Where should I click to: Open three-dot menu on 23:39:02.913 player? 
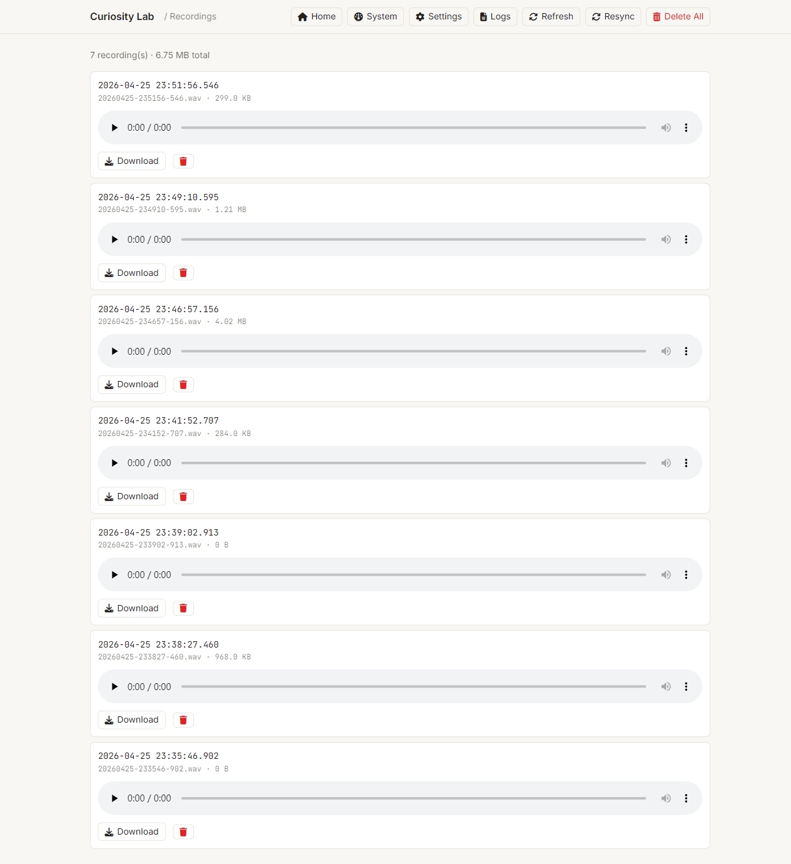(x=686, y=575)
